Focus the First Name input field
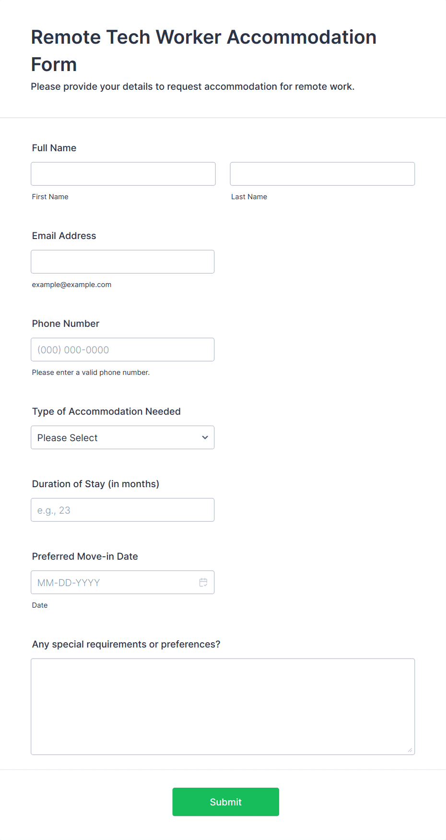 coord(123,174)
